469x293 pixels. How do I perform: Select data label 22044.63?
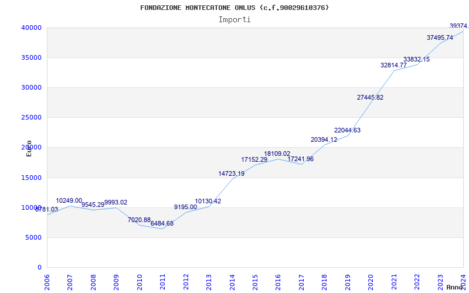click(347, 130)
